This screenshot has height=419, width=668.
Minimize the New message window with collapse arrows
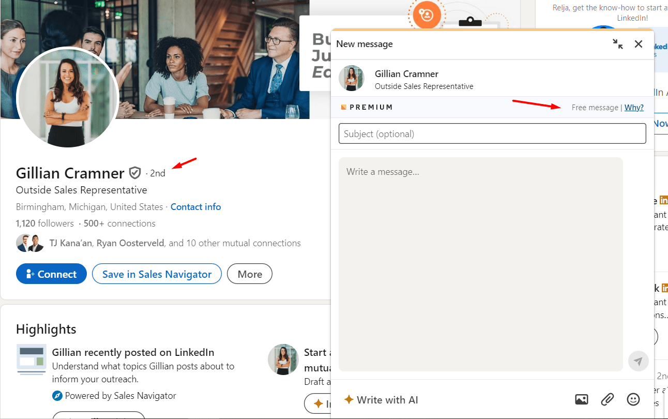point(618,44)
